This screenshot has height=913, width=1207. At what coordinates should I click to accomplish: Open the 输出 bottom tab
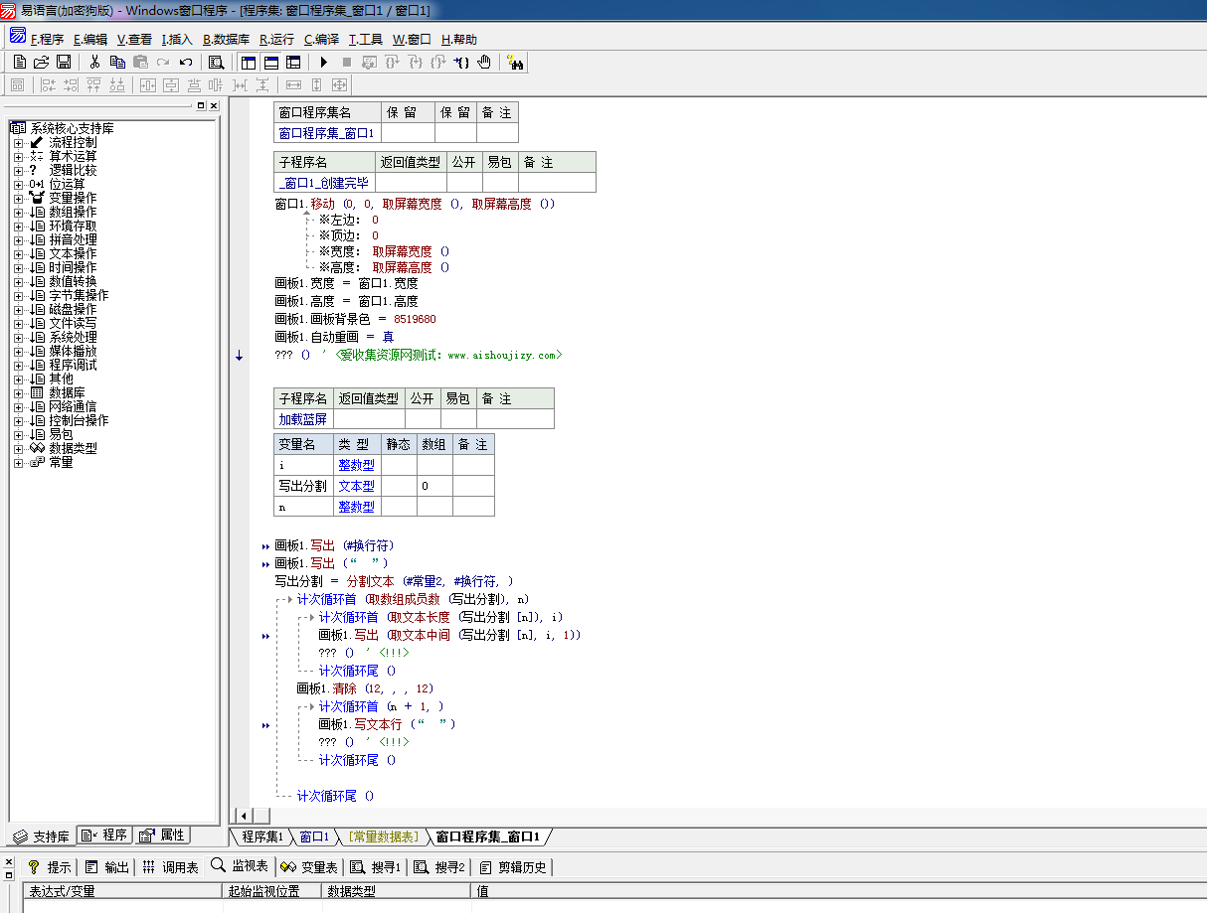pyautogui.click(x=106, y=867)
